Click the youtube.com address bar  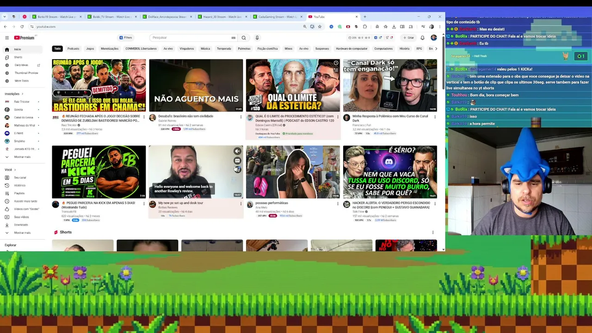pos(166,26)
